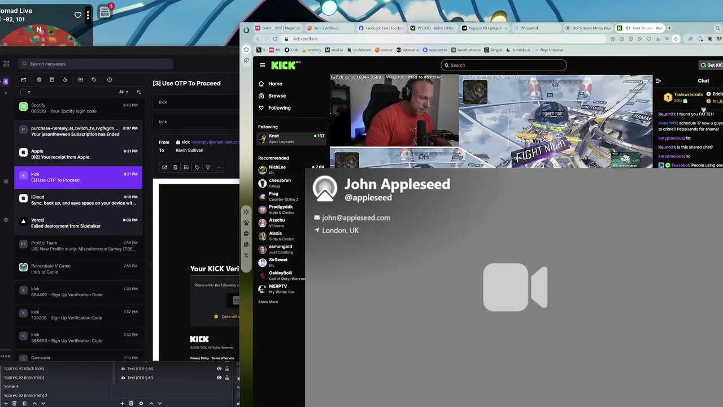Go back in the browser window
The image size is (723, 407).
(258, 39)
